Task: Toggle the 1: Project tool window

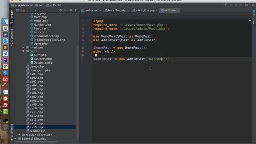Action: [12, 17]
